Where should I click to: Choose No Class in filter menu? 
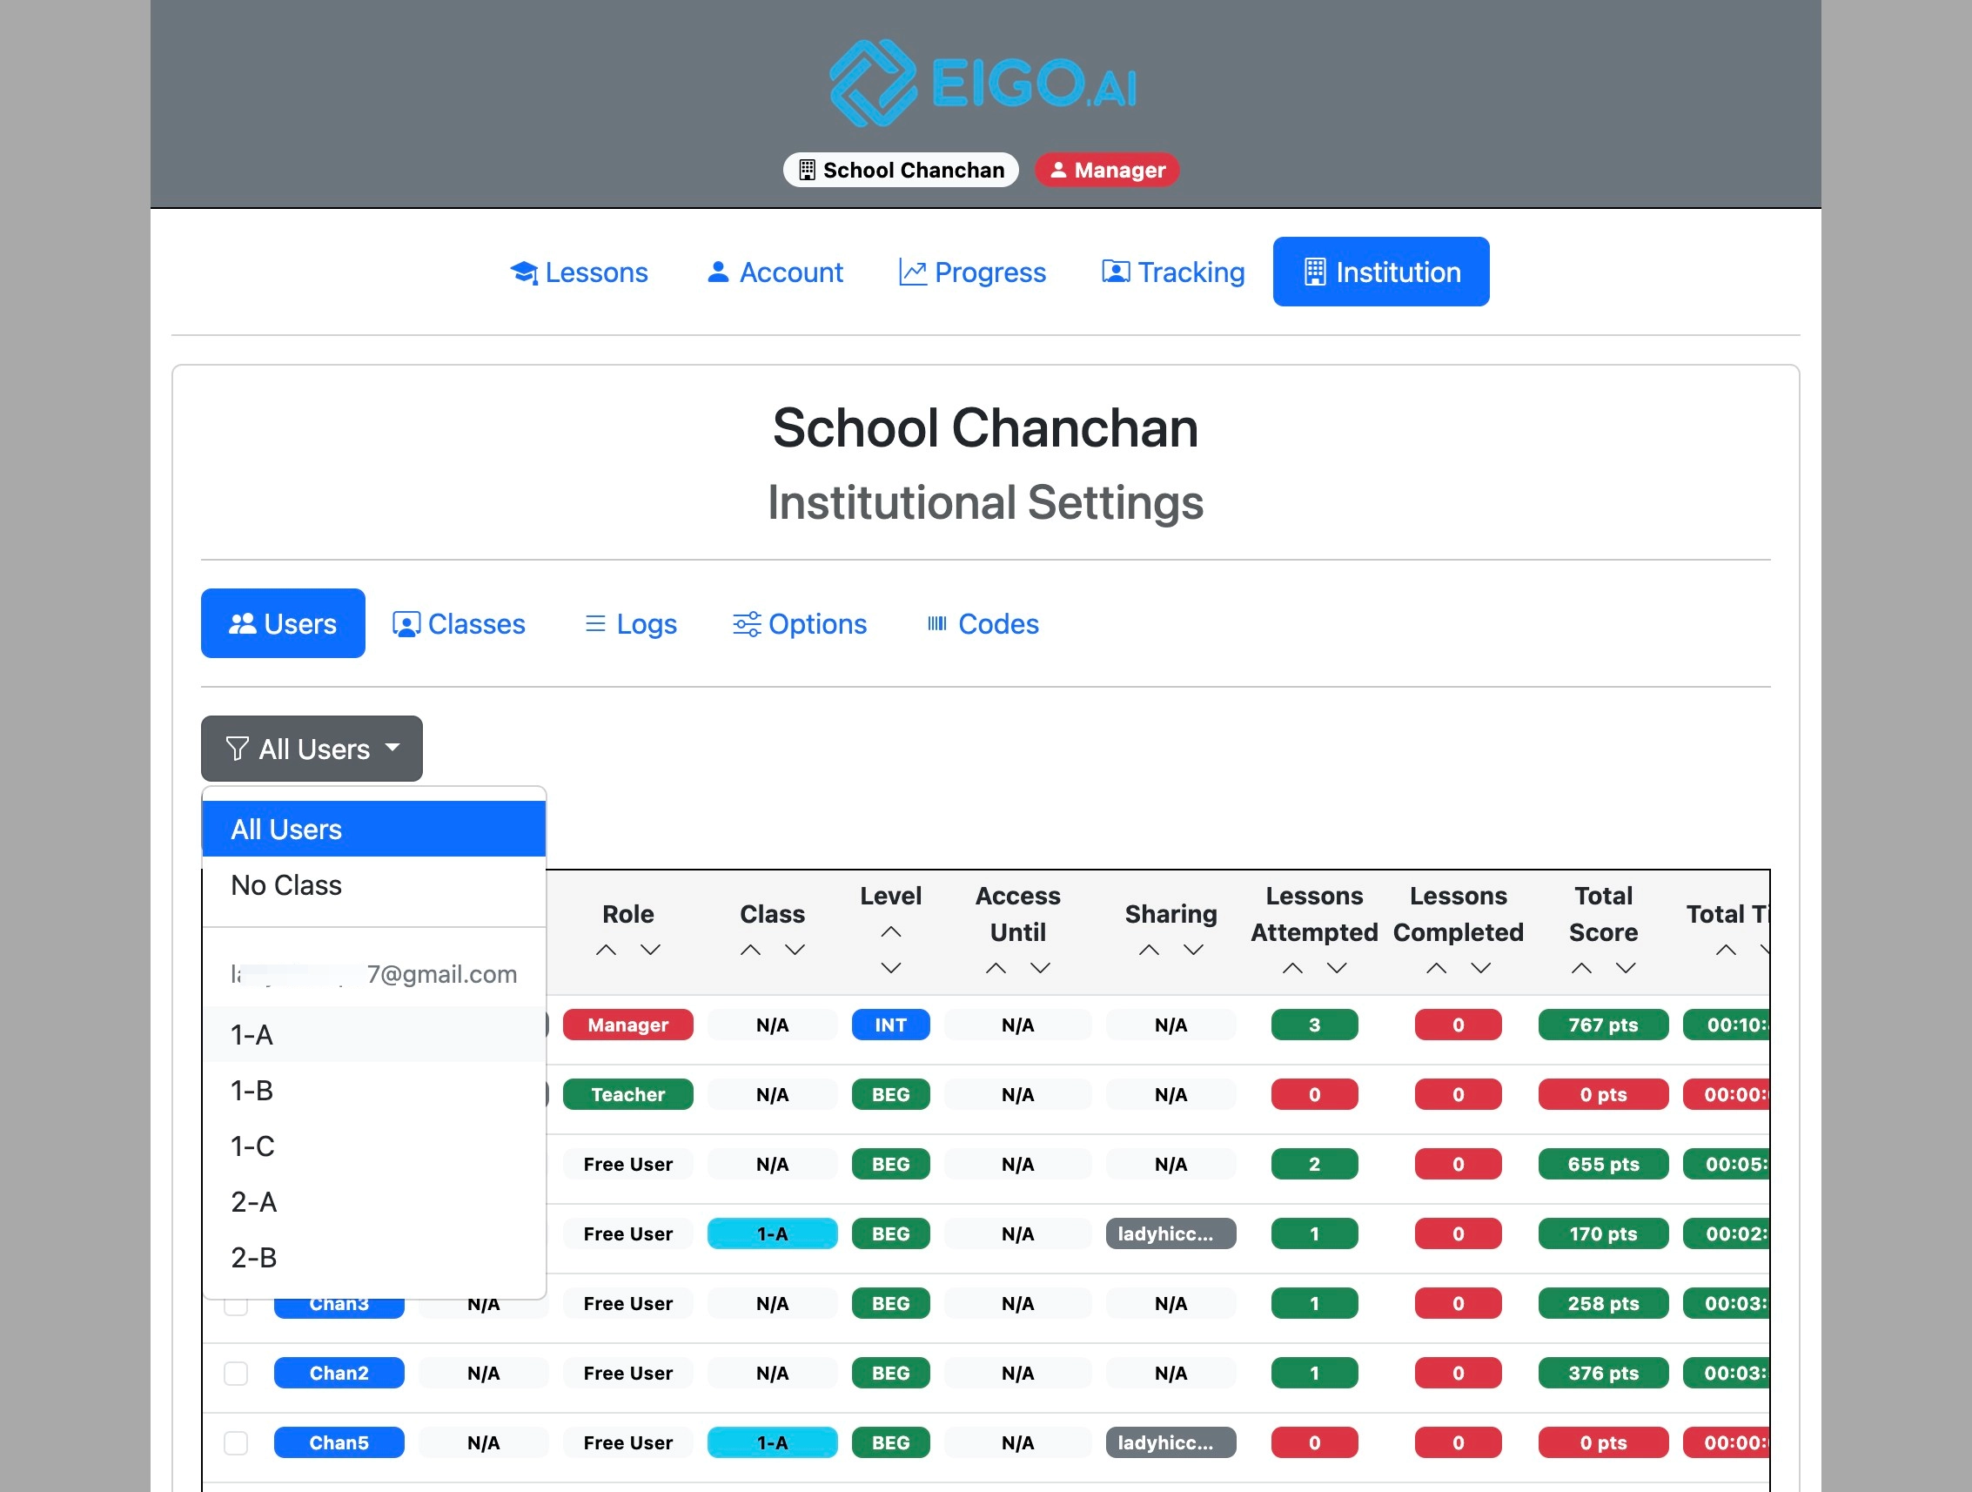pos(373,884)
